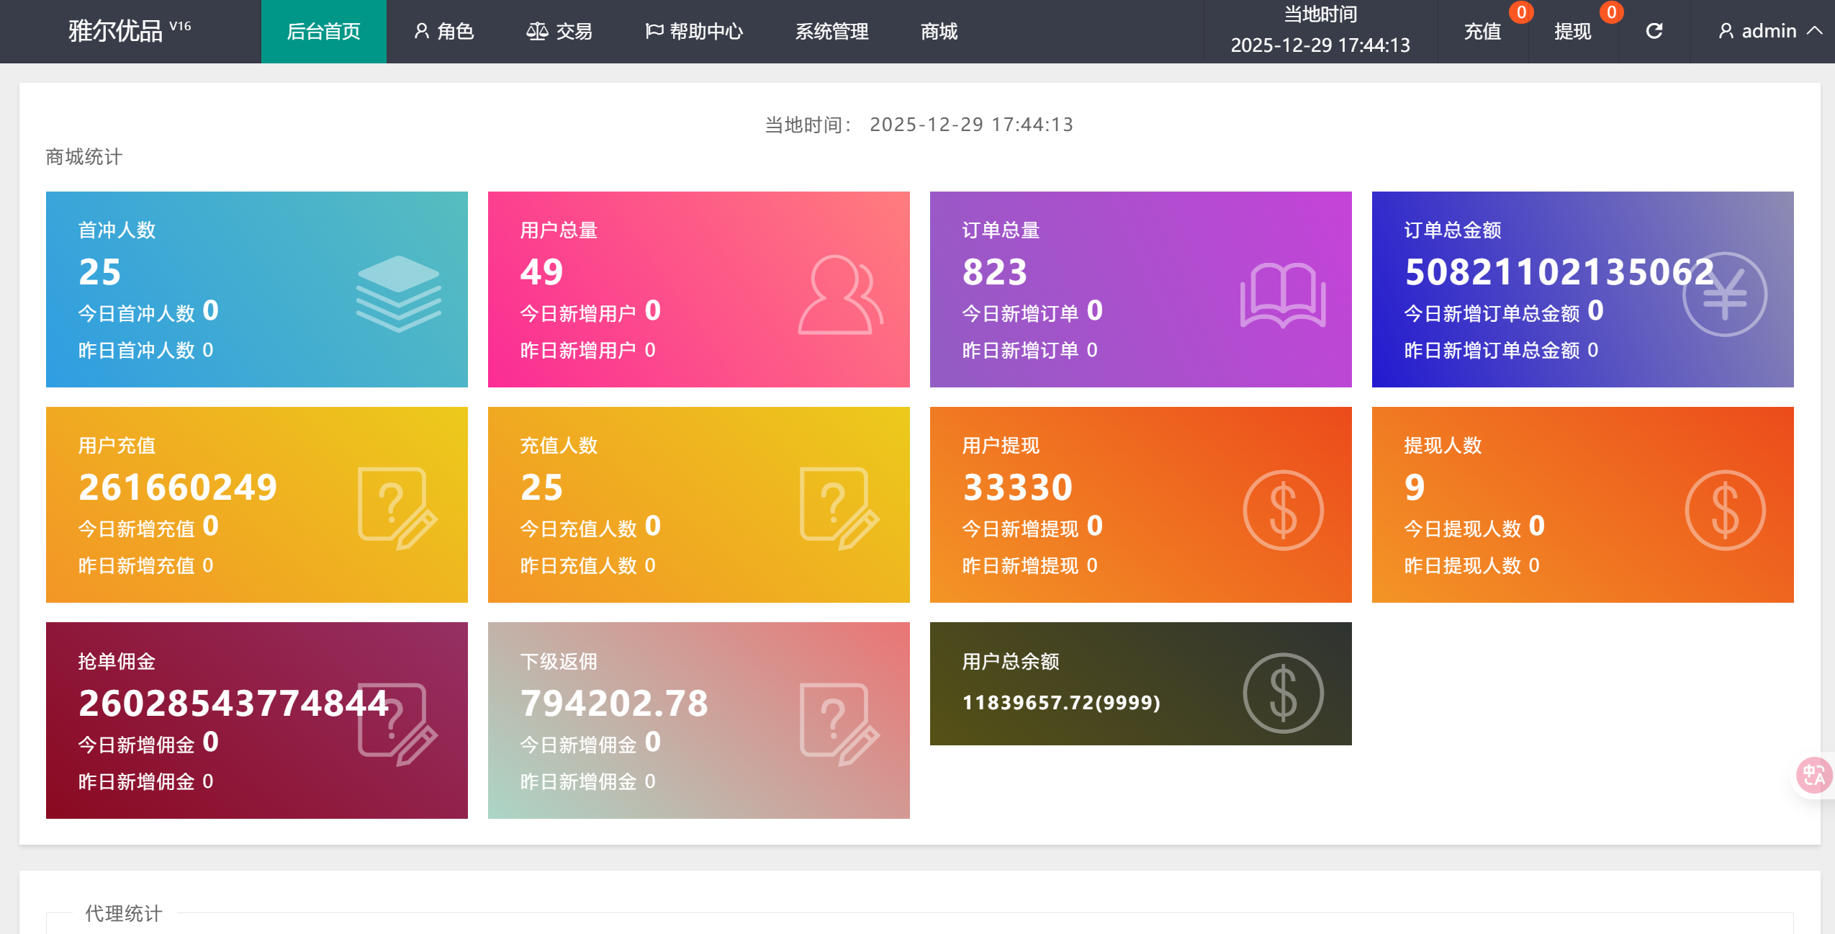The image size is (1835, 934).
Task: Open the 帮助中心 menu
Action: pos(694,31)
